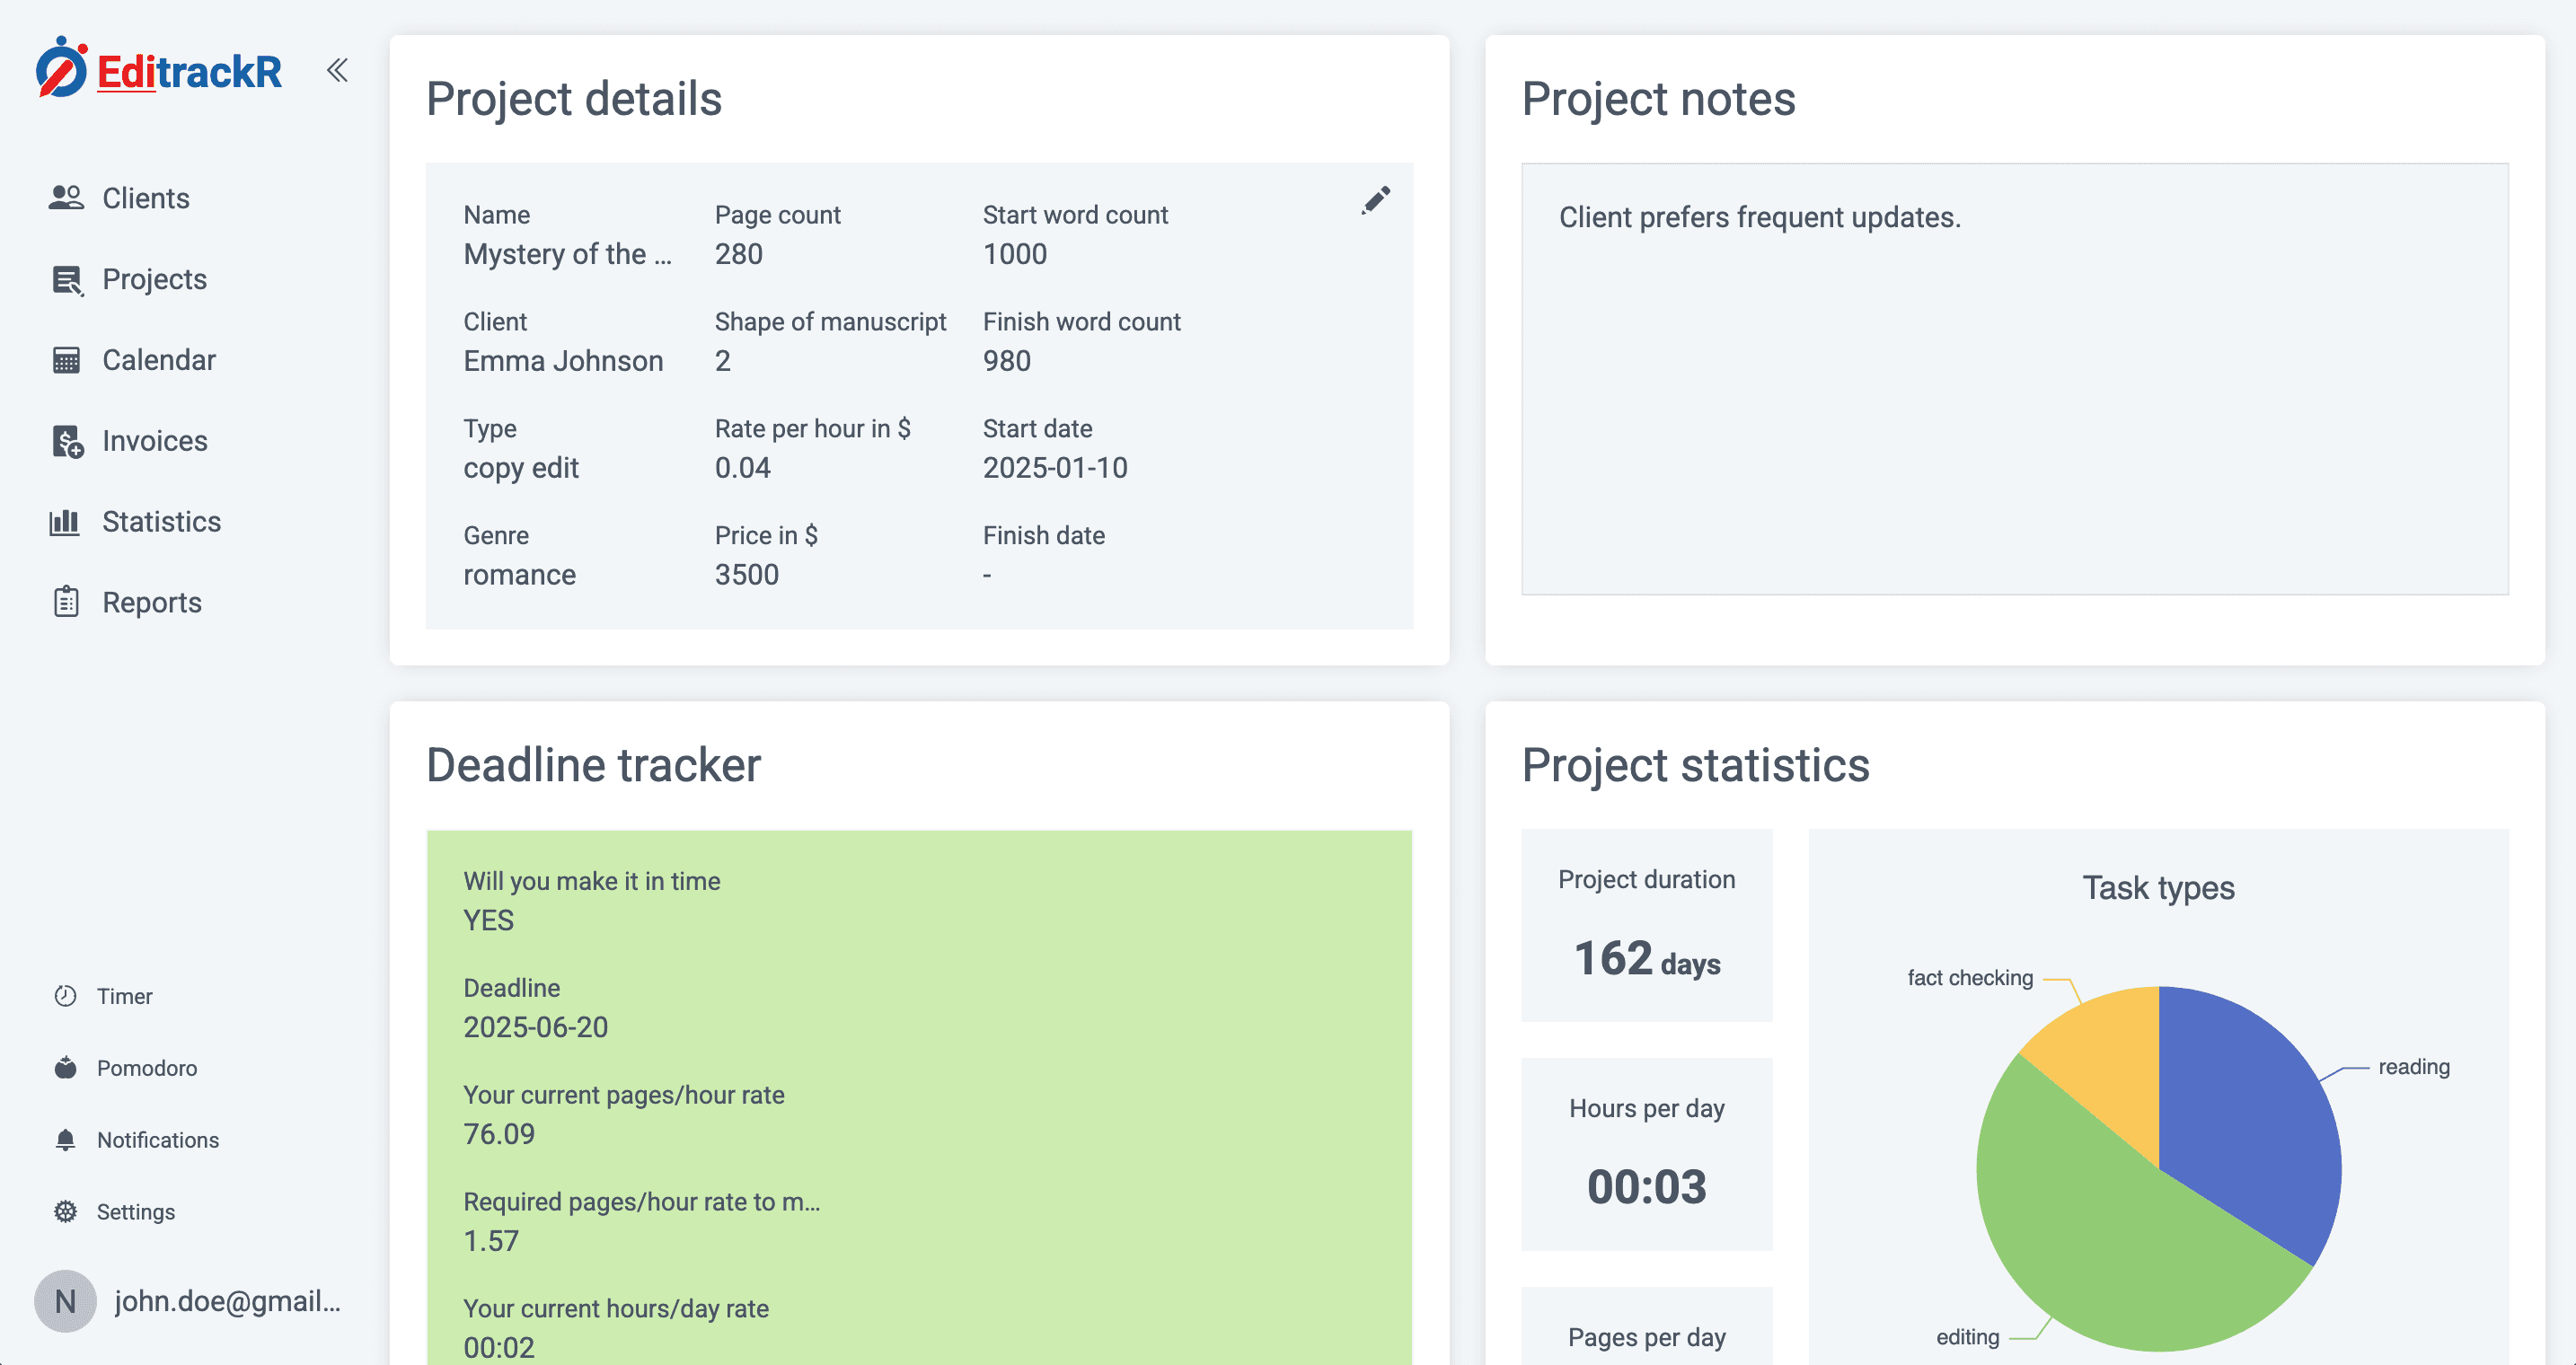Open the Settings gear icon

[x=66, y=1212]
